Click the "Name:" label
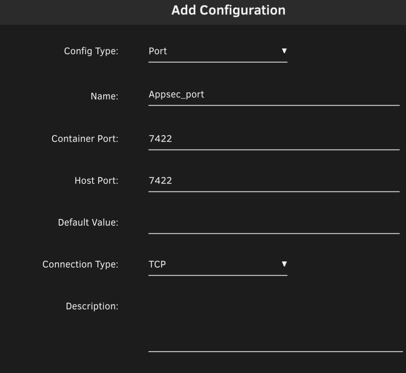Screen dimensions: 406x373 pos(104,96)
